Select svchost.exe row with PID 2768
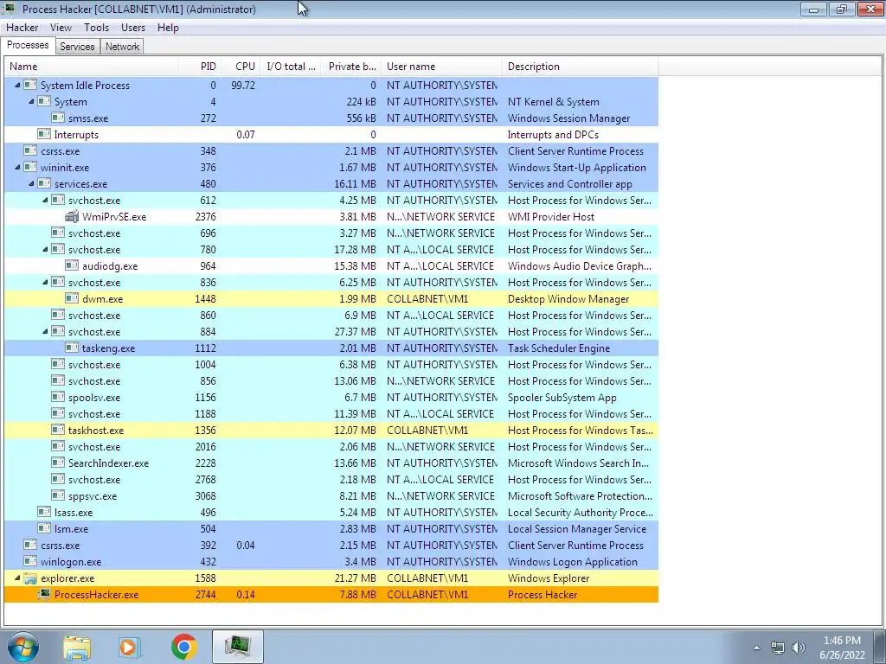Viewport: 886px width, 664px height. (x=331, y=479)
